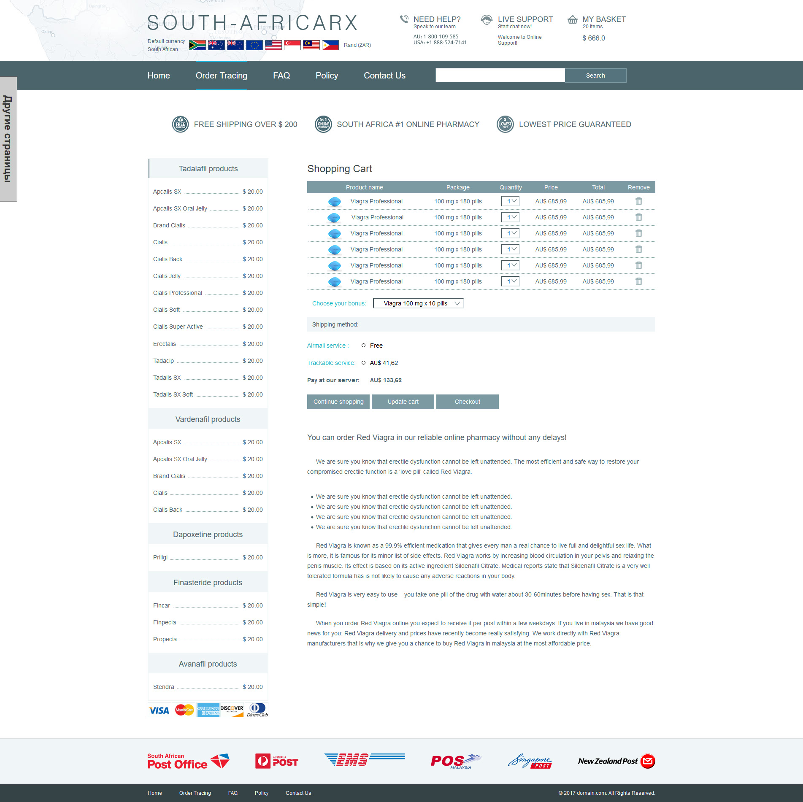Screen dimensions: 803x802
Task: Open the Finpecia product link
Action: point(165,622)
